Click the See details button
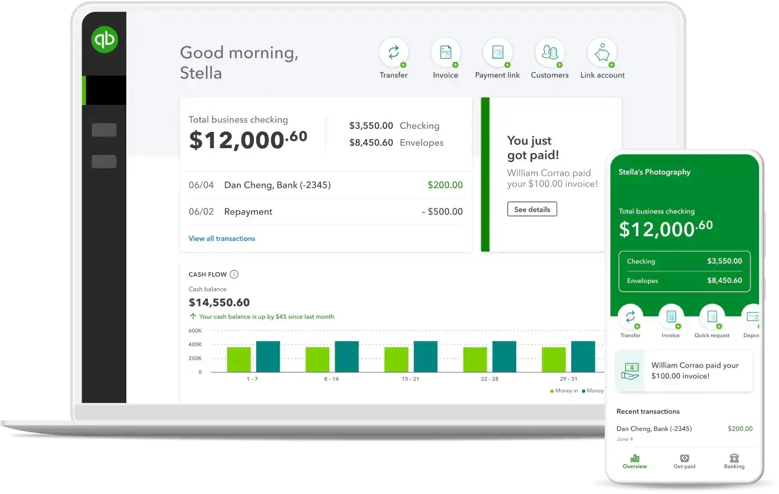The height and width of the screenshot is (494, 779). (x=532, y=209)
